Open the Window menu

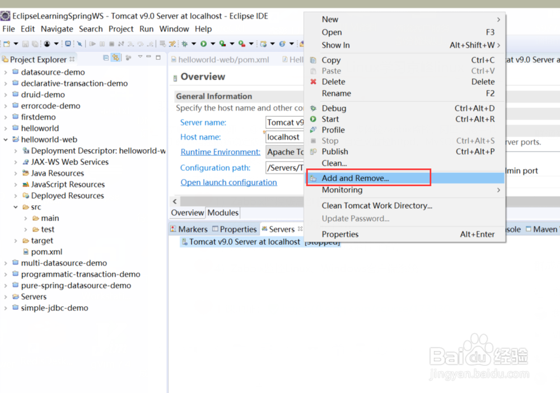click(174, 29)
